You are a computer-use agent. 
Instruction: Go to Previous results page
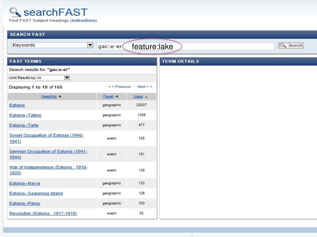click(119, 87)
